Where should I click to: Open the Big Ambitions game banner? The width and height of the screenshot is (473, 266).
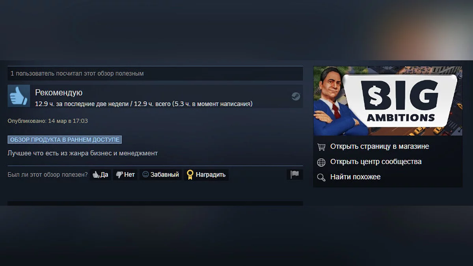[x=388, y=101]
